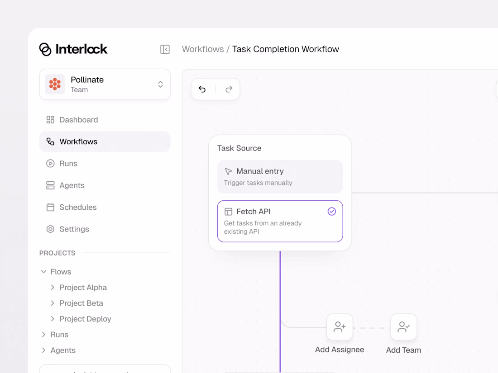Select the Manual entry task source option

[280, 176]
